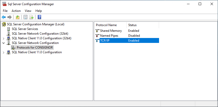This screenshot has width=218, height=107.
Task: Open Properties via the toolbar icon
Action: 25,17
